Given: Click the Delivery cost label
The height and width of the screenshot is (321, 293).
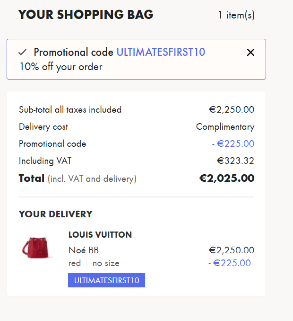Looking at the screenshot, I should click(x=43, y=127).
